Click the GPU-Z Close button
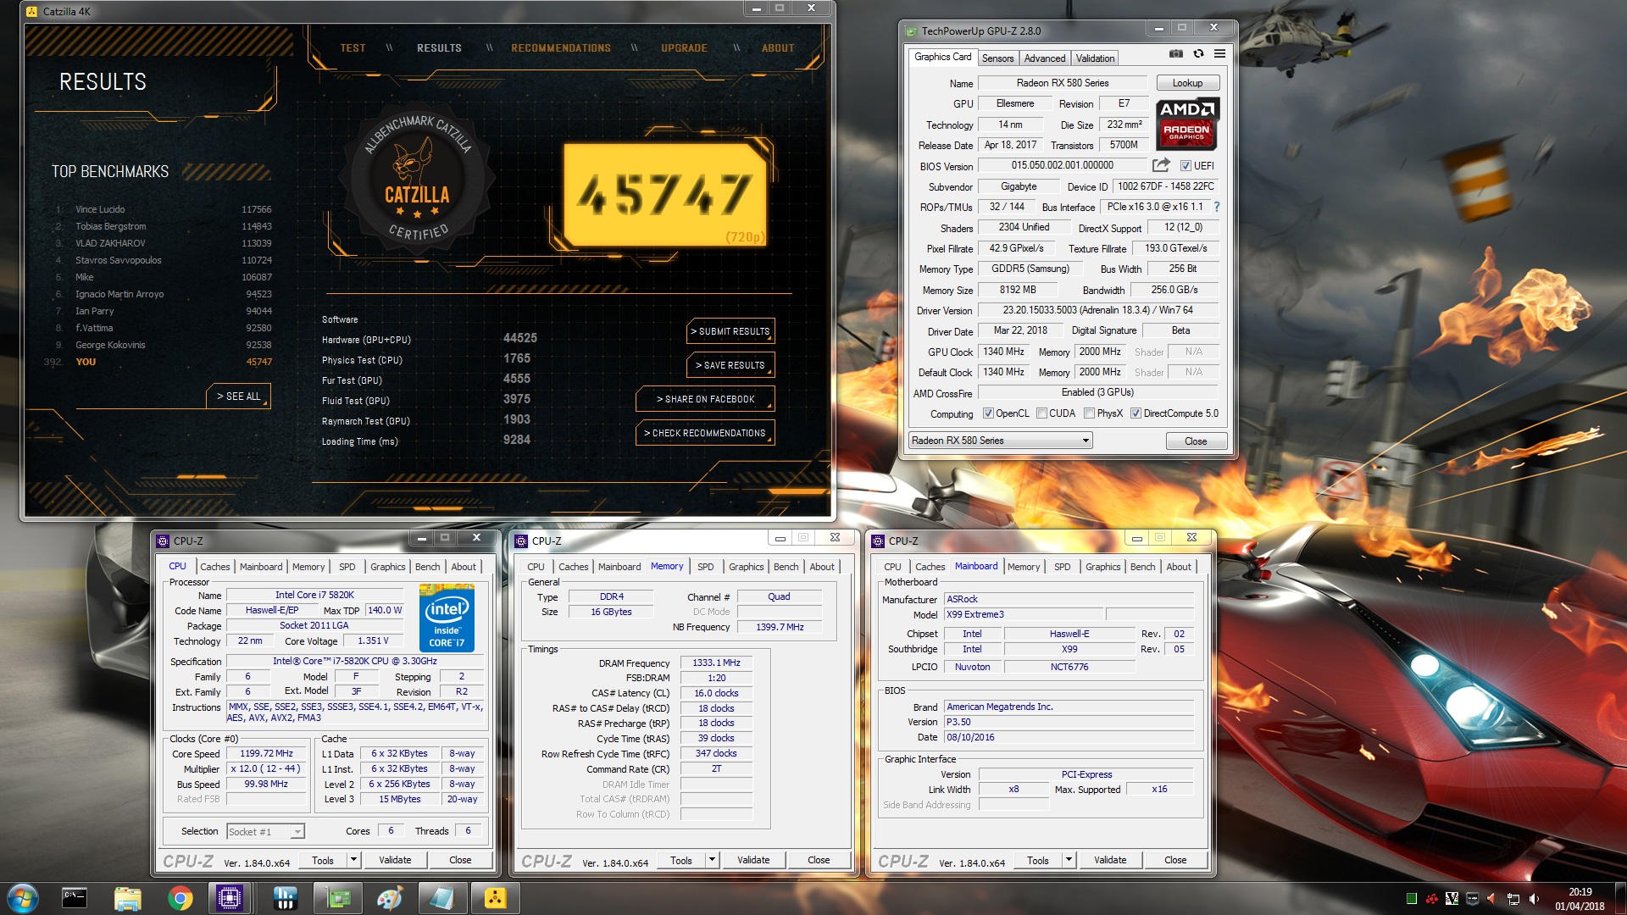 coord(1196,441)
